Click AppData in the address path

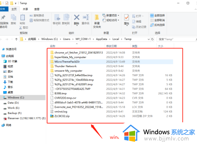tap(101, 39)
